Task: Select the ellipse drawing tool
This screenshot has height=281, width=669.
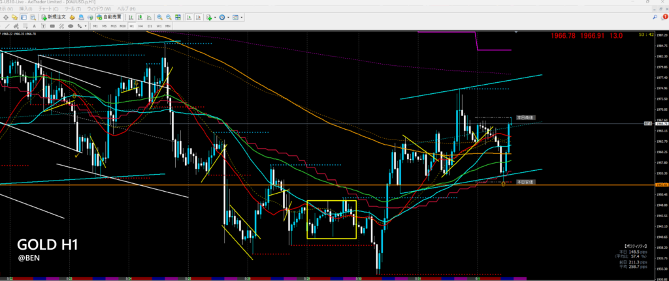Action: click(x=71, y=26)
